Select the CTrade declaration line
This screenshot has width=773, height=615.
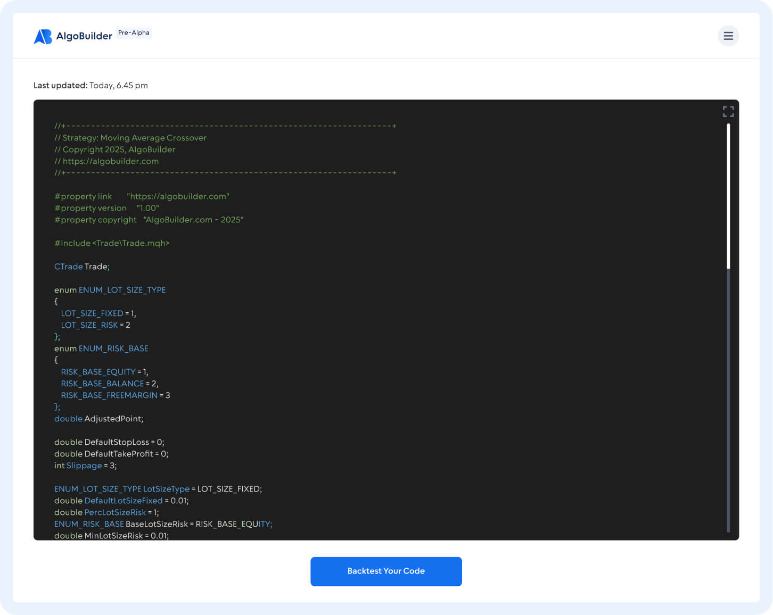point(81,267)
